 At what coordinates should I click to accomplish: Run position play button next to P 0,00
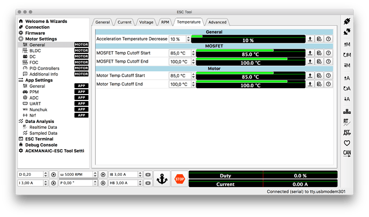point(103,183)
